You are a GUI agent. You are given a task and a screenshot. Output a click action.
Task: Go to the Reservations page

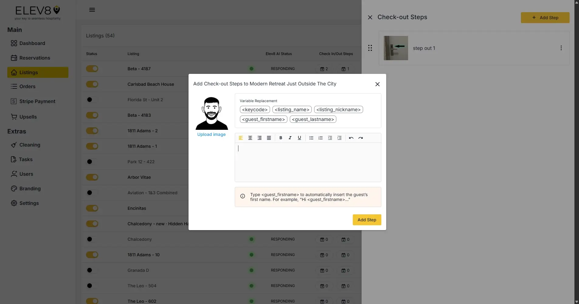click(34, 58)
